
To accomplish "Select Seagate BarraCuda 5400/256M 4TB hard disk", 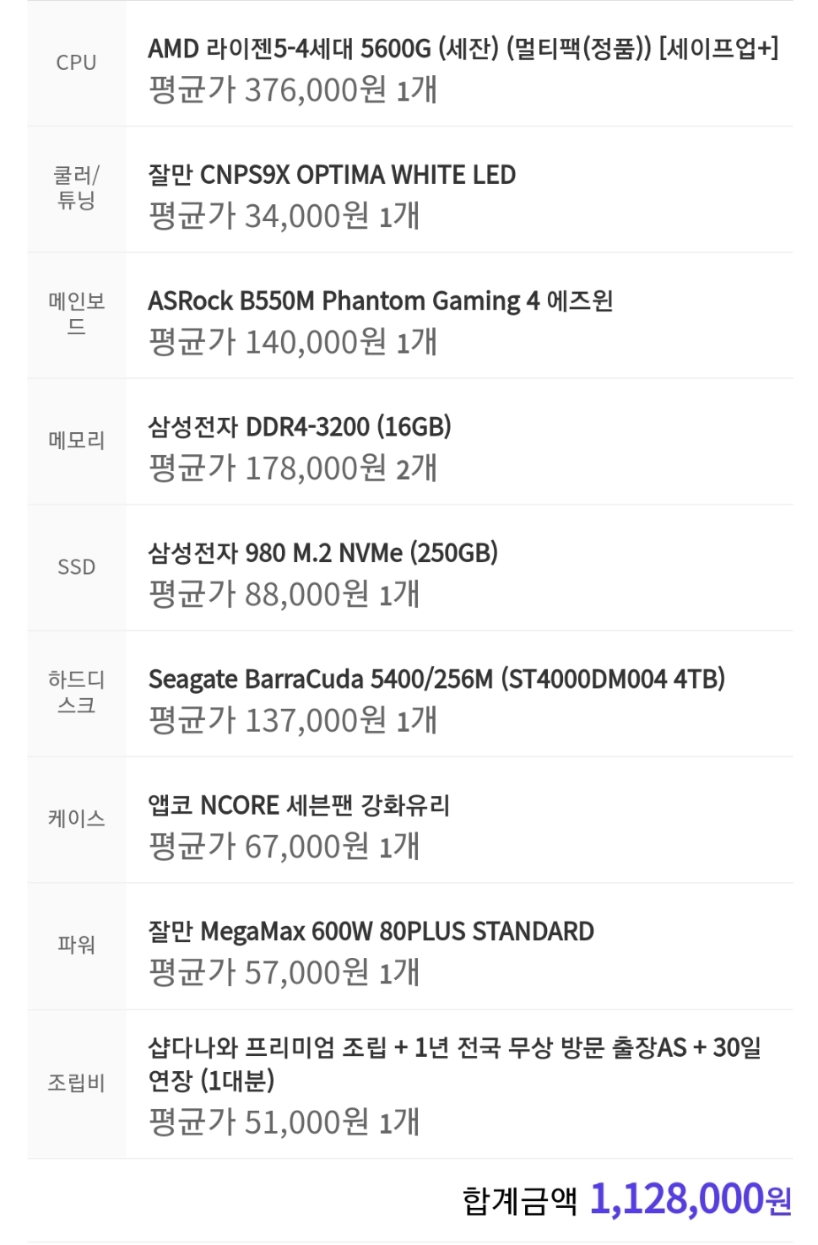I will click(x=436, y=679).
